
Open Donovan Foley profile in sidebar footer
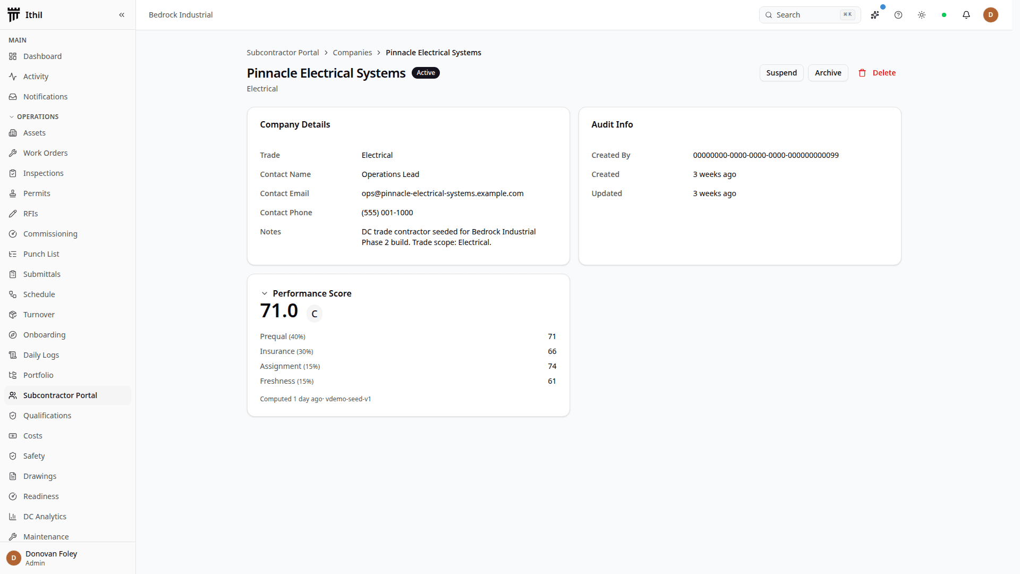pos(67,558)
